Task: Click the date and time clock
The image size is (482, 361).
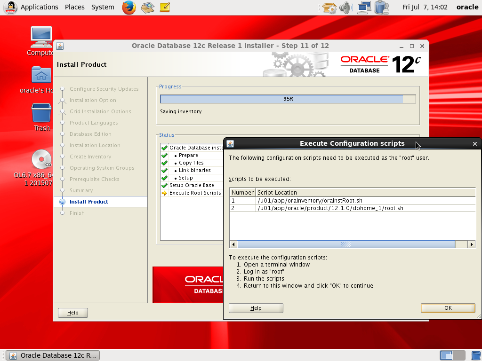Action: point(425,7)
